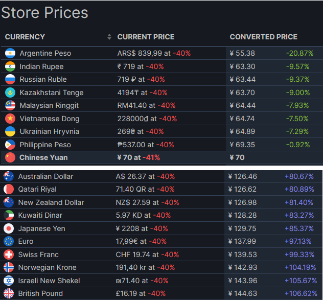323x300 pixels.
Task: Select the Philippine Peso currency name
Action: point(45,145)
